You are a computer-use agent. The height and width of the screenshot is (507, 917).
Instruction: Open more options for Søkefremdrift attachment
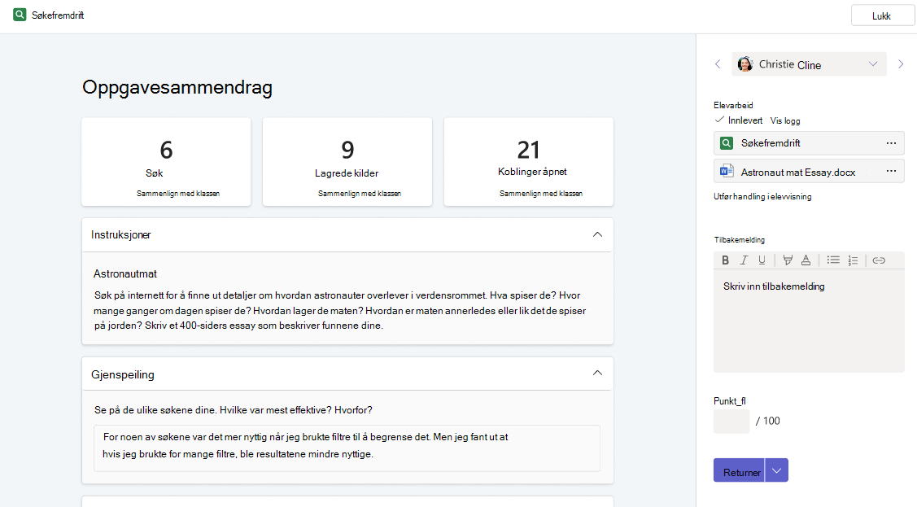click(x=891, y=142)
